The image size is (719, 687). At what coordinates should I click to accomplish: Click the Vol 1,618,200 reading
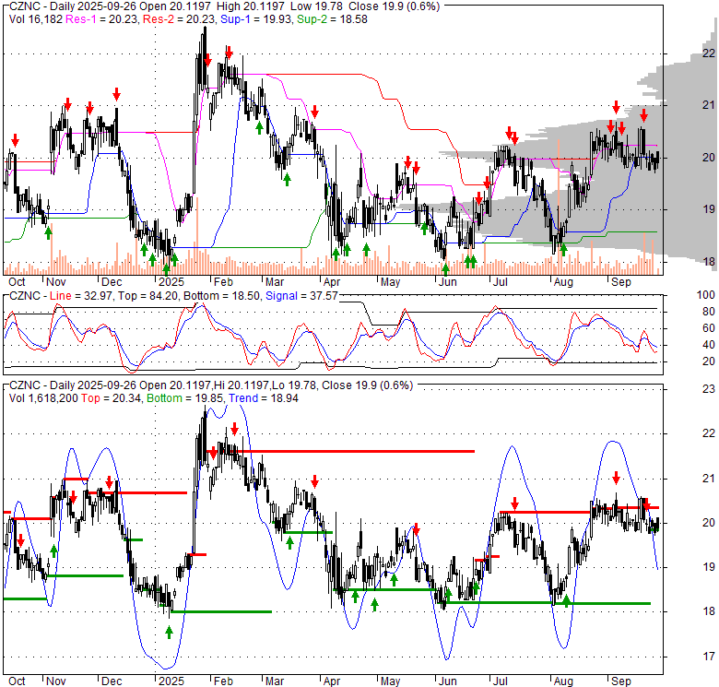43,398
